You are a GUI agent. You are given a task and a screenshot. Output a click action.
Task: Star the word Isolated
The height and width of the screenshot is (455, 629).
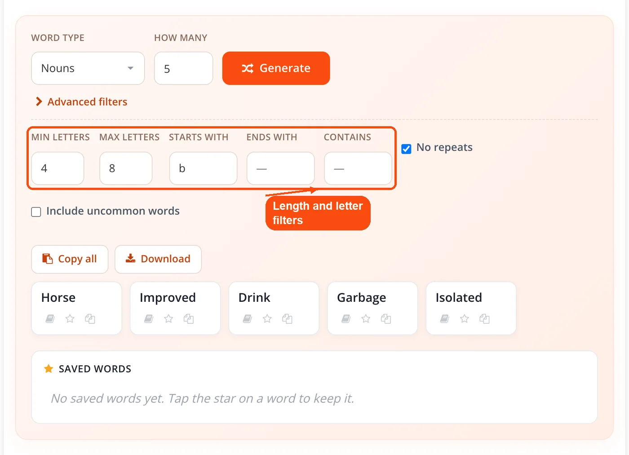pos(465,318)
